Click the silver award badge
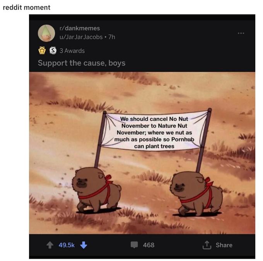 click(x=53, y=50)
